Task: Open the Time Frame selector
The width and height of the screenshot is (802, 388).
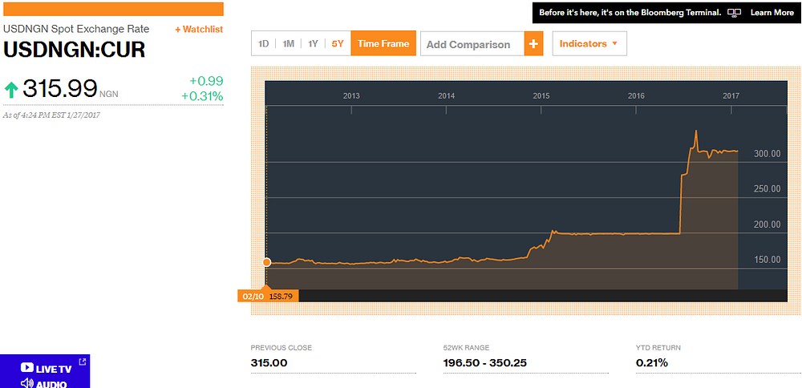Action: tap(383, 44)
